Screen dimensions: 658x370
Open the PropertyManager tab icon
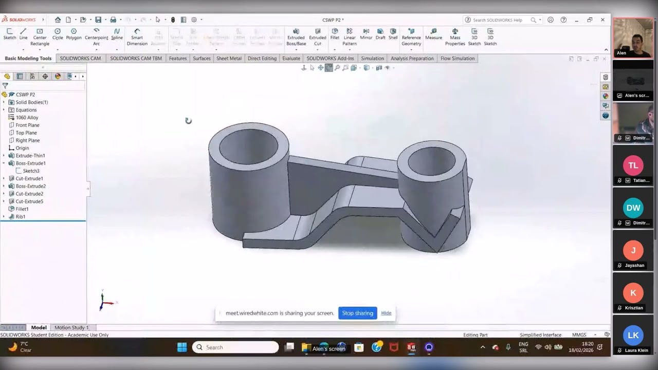[x=20, y=76]
